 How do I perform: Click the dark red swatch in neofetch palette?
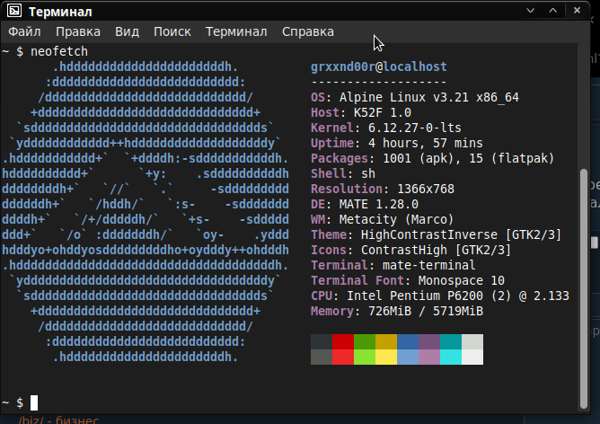pyautogui.click(x=342, y=342)
